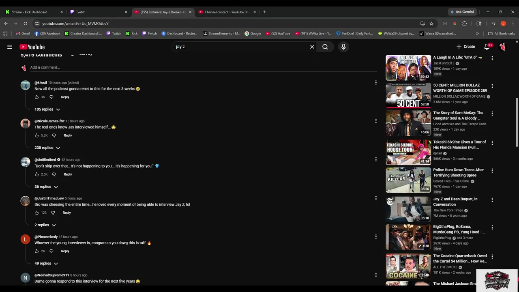Switch to Stream - Kick Dashboard tab

(x=33, y=12)
